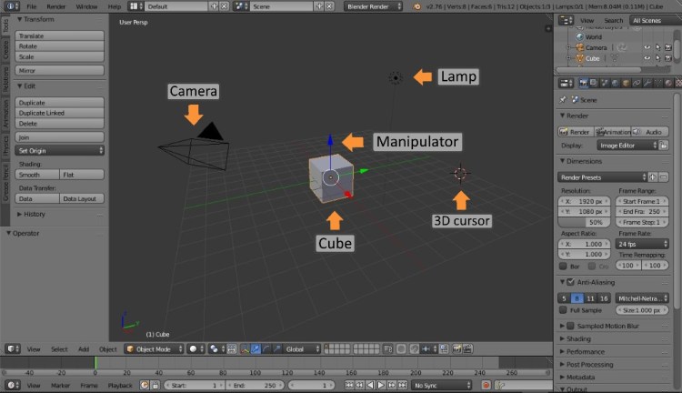The height and width of the screenshot is (393, 682).
Task: Click the Blender logo in the info header
Action: pos(416,6)
